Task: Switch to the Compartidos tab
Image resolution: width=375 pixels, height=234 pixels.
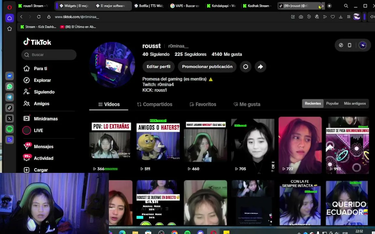Action: click(x=155, y=104)
